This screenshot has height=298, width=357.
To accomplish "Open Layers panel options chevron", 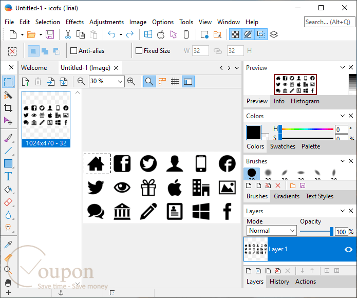I will coord(343,211).
